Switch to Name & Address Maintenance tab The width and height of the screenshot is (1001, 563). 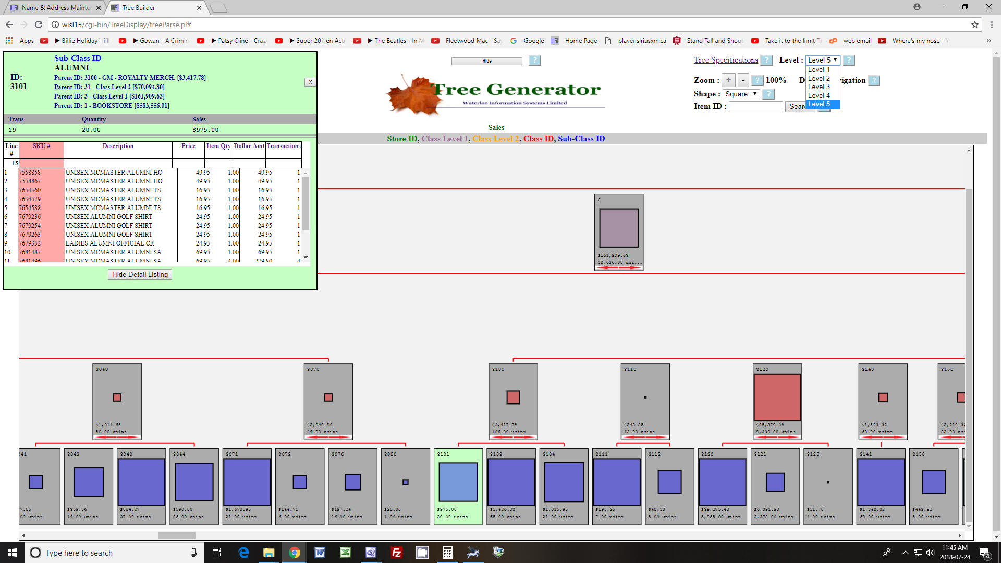click(x=55, y=8)
